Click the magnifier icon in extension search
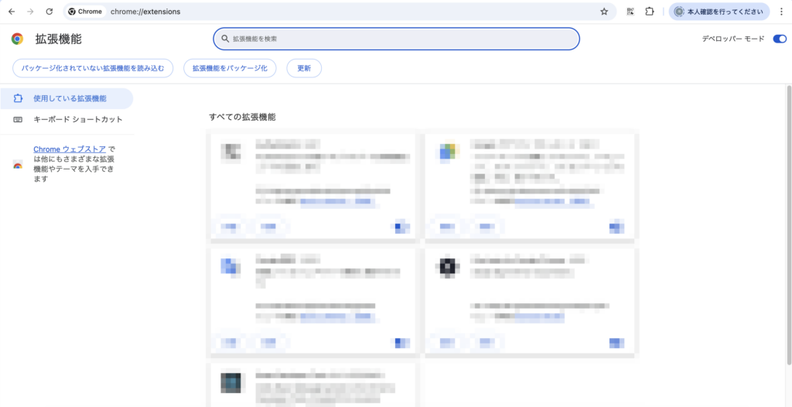This screenshot has height=407, width=792. coord(225,39)
